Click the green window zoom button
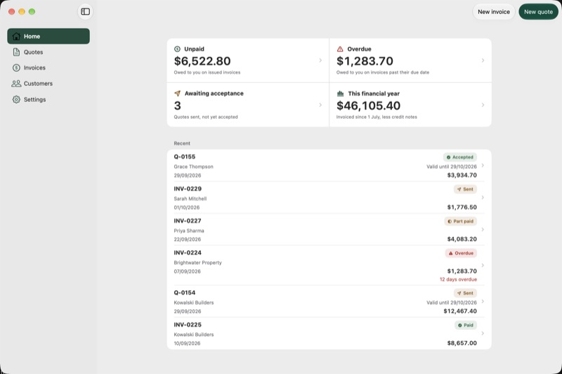The width and height of the screenshot is (562, 374). [x=32, y=12]
